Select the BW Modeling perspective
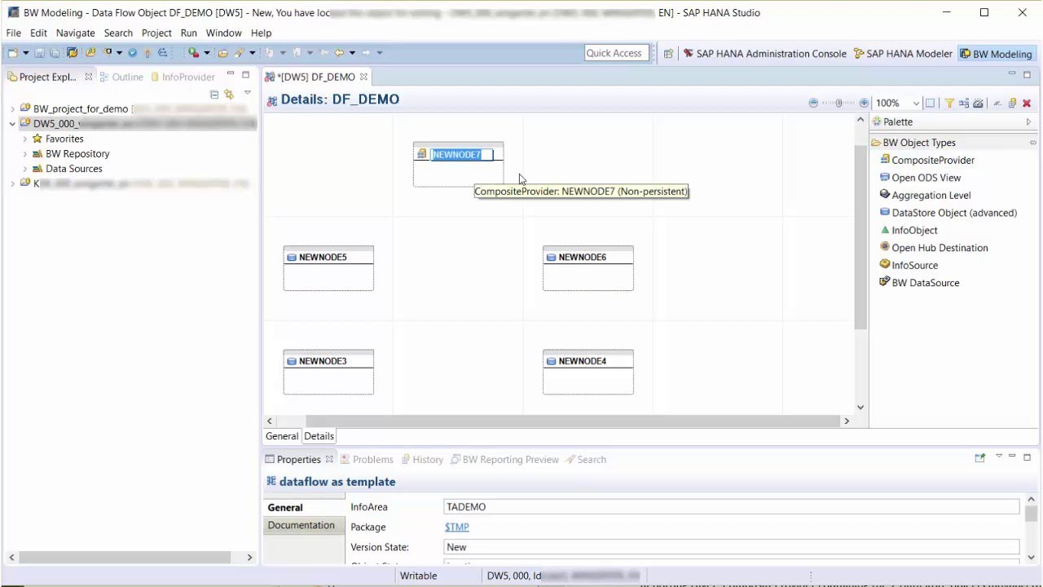Viewport: 1043px width, 587px height. tap(996, 54)
